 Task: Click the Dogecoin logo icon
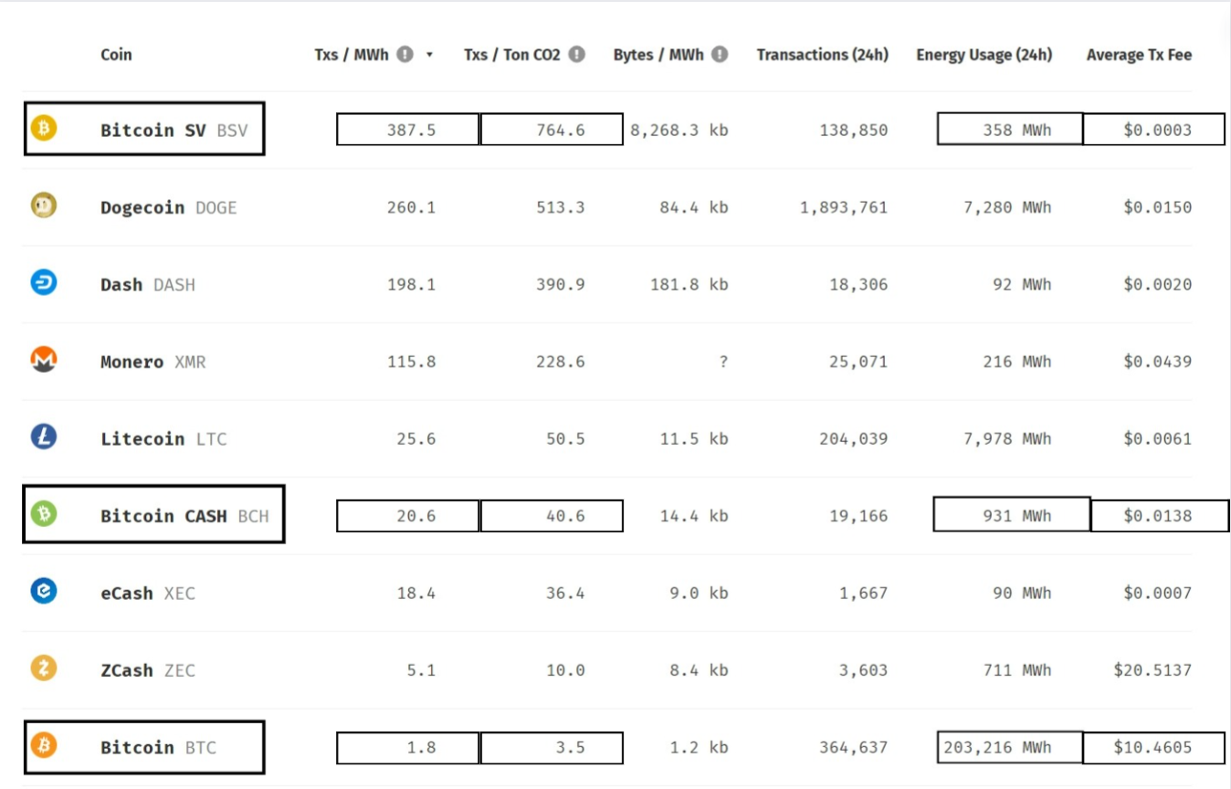pos(43,205)
